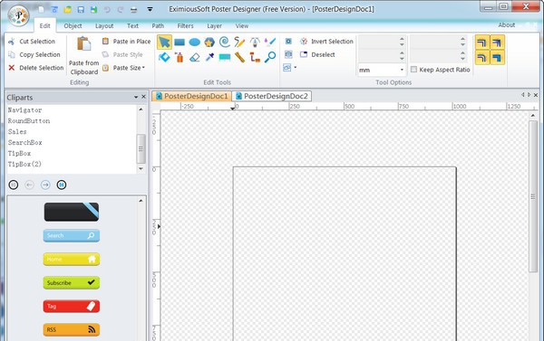Select the teal gradient rectangle tool

(x=225, y=57)
